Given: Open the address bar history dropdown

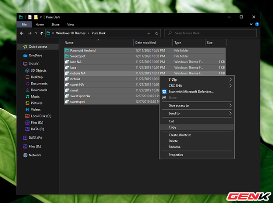Looking at the screenshot, I should click(x=149, y=33).
